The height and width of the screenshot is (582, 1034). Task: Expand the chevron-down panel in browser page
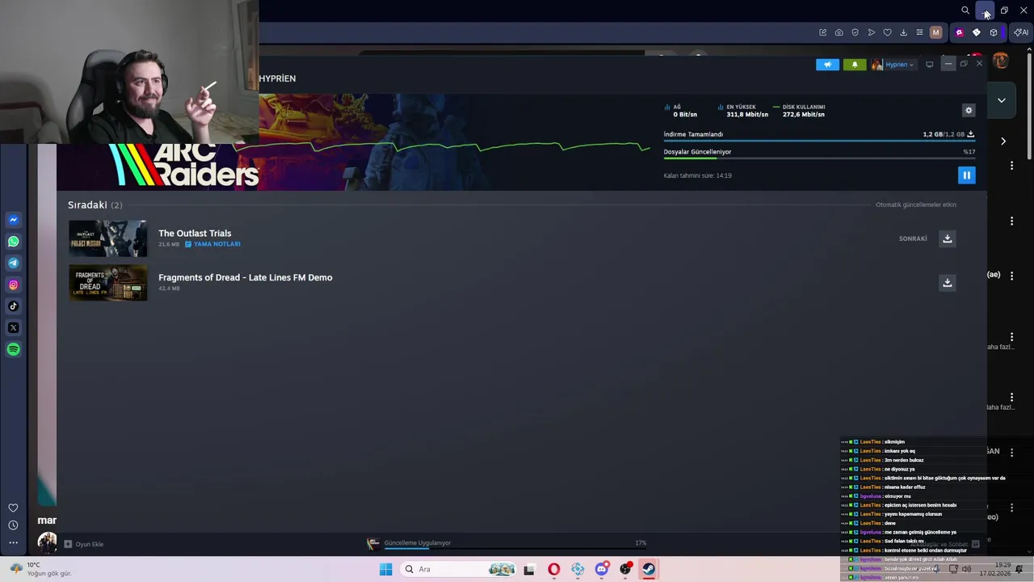click(1002, 100)
